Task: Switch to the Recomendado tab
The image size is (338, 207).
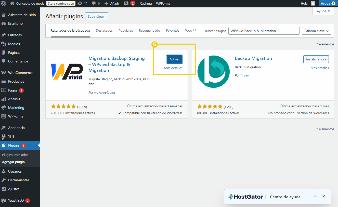Action: coord(149,31)
